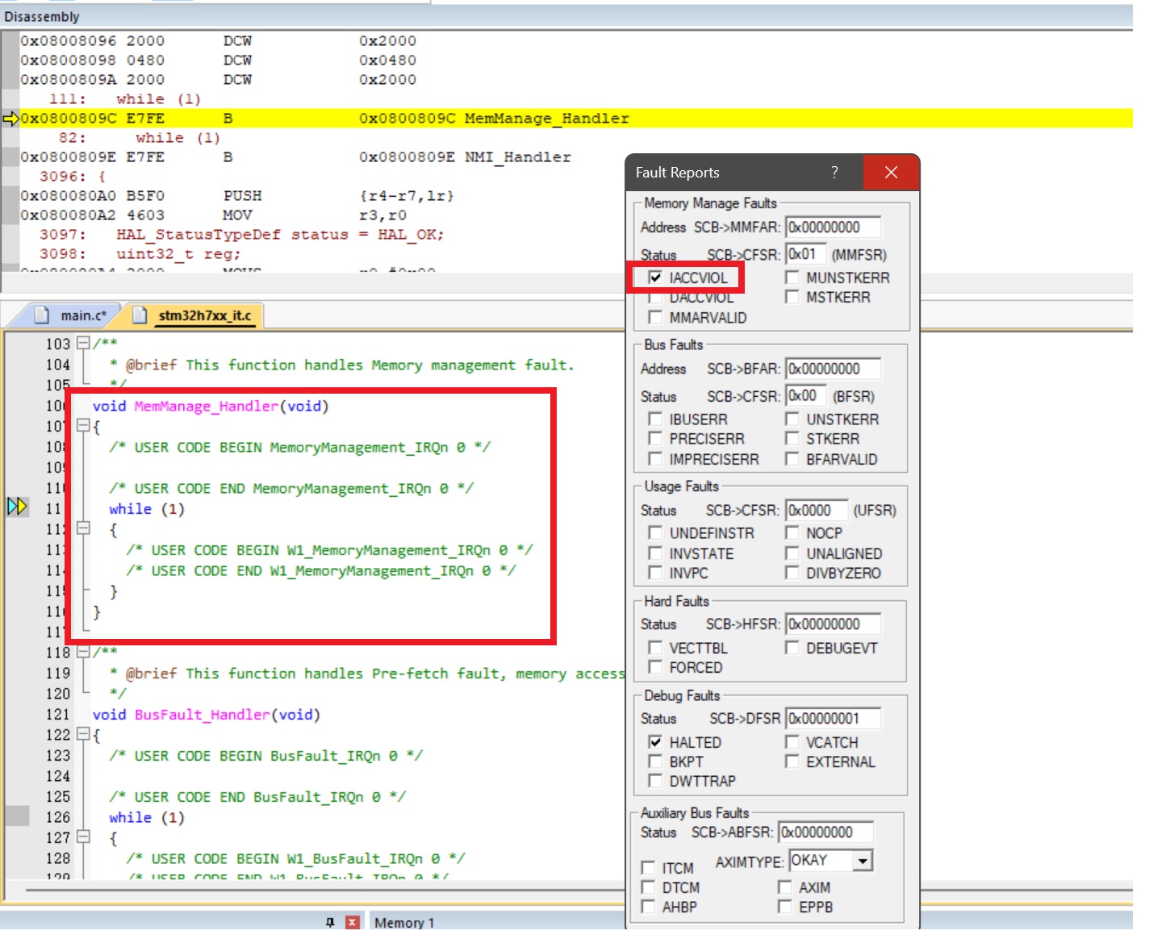Image resolution: width=1170 pixels, height=939 pixels.
Task: Collapse the while loop block at line 112
Action: tap(83, 528)
